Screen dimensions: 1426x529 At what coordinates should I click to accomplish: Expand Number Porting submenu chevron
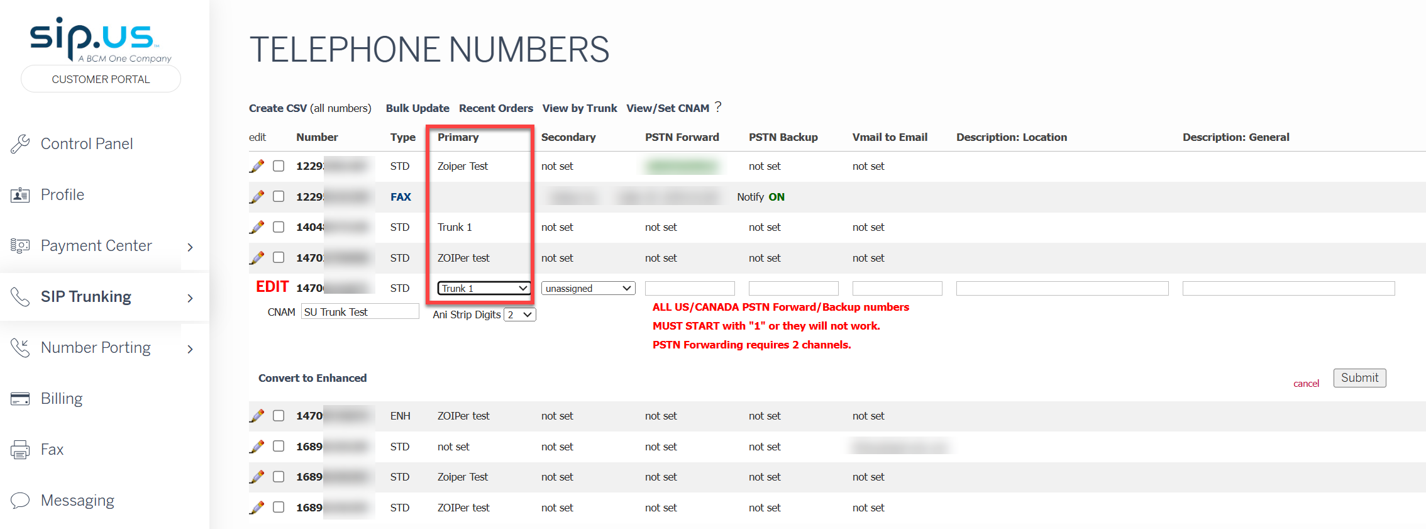click(190, 349)
